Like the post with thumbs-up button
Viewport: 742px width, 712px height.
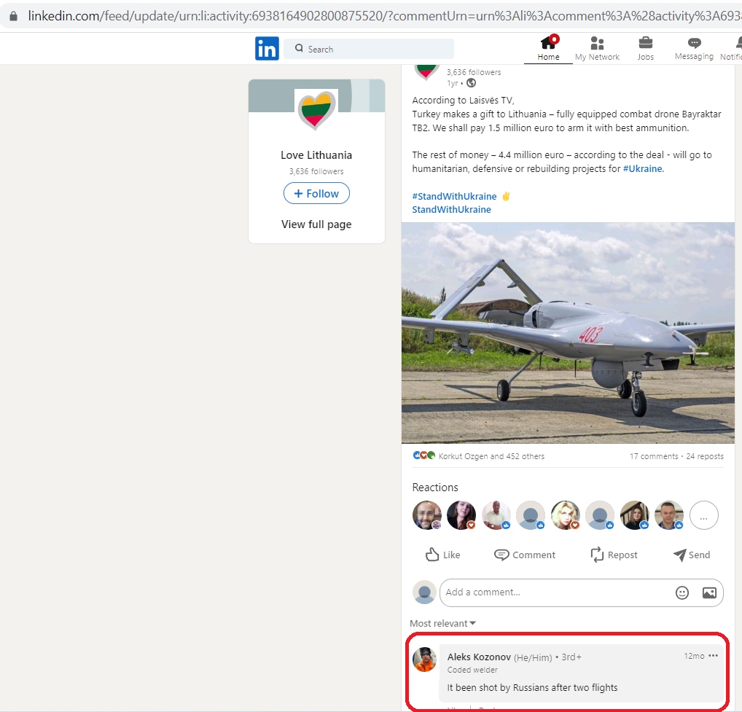click(x=442, y=555)
